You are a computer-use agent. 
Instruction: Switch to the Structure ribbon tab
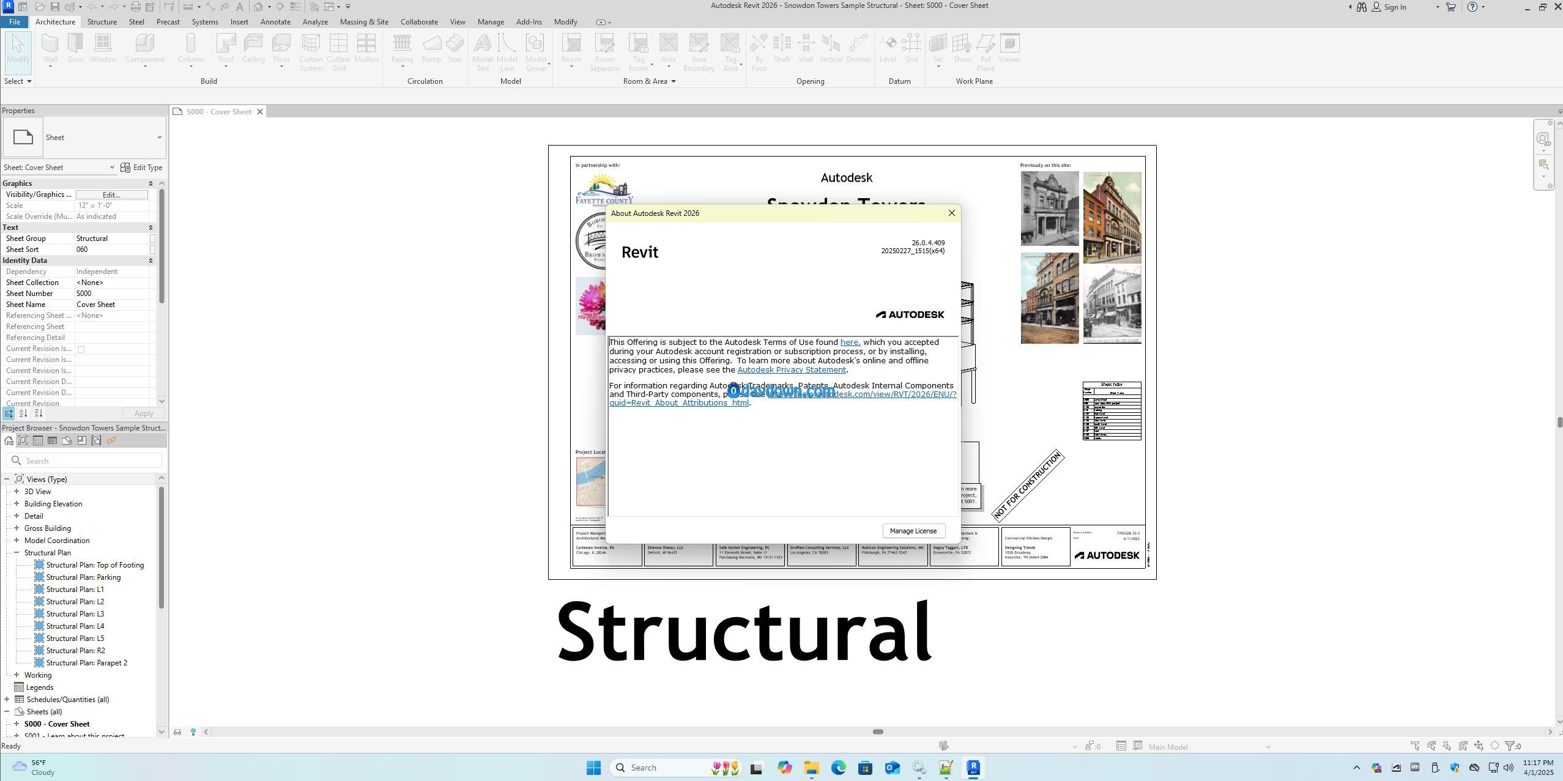102,21
